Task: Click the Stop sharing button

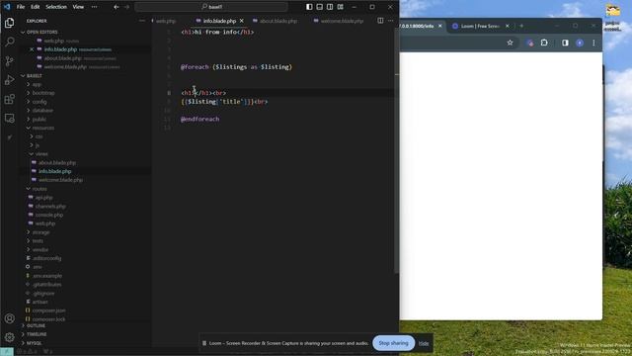Action: pos(393,343)
